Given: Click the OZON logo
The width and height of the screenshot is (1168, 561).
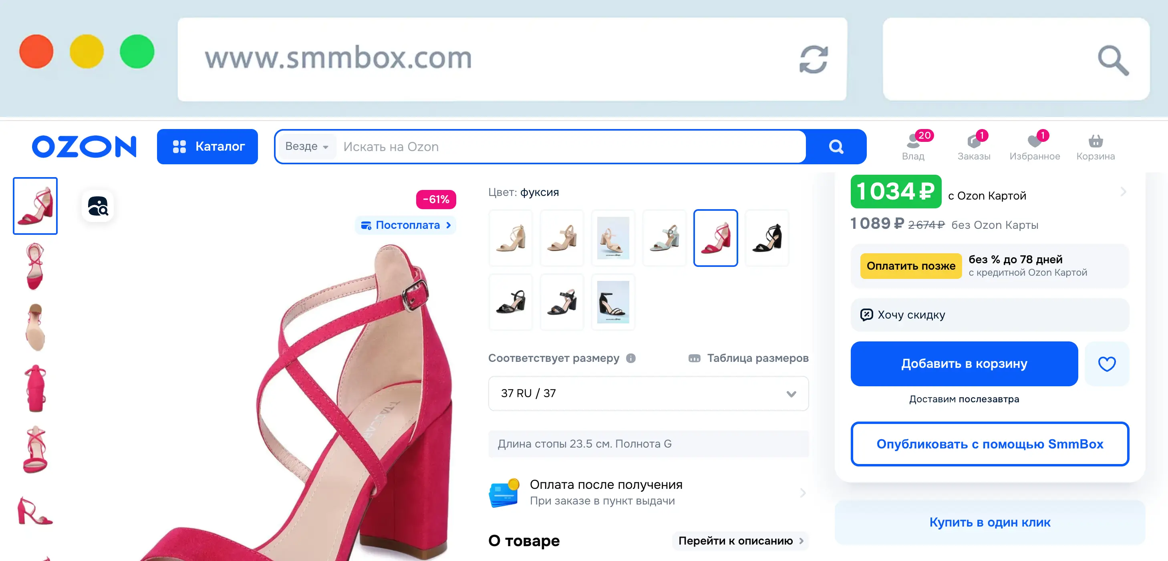Looking at the screenshot, I should pos(84,147).
